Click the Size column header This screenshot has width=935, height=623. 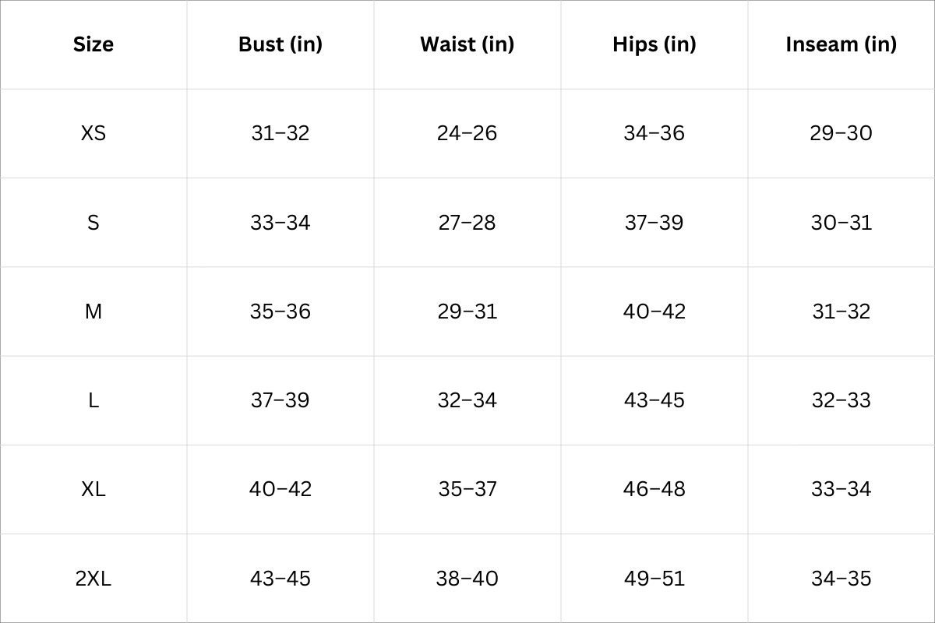click(93, 44)
